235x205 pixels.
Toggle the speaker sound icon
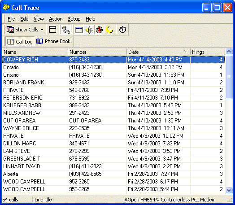[89, 30]
